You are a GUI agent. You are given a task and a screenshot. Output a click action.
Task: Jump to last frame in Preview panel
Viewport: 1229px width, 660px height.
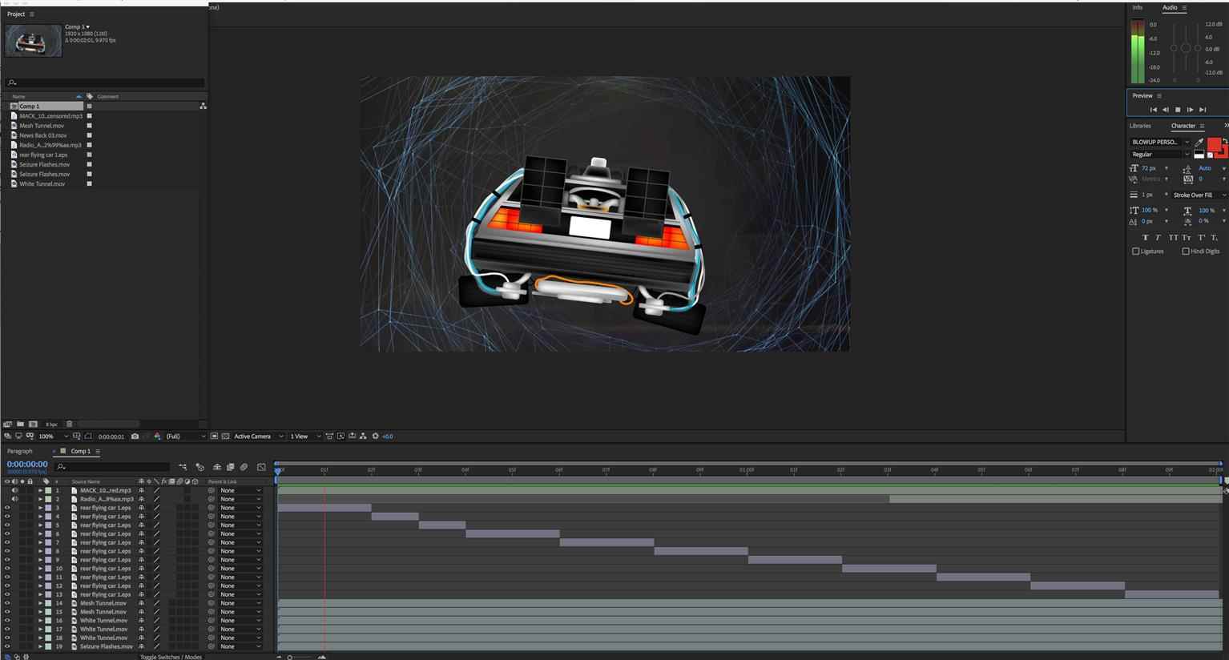point(1203,110)
